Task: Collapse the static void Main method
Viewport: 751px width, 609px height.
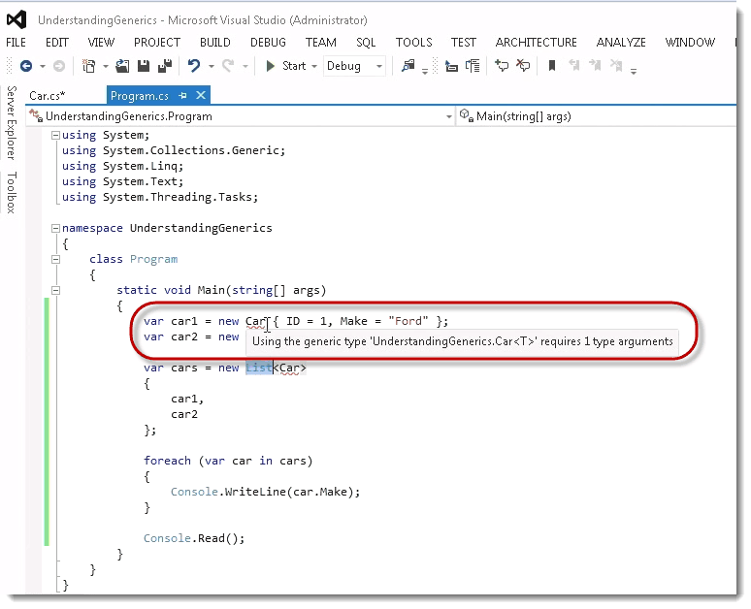Action: 55,291
